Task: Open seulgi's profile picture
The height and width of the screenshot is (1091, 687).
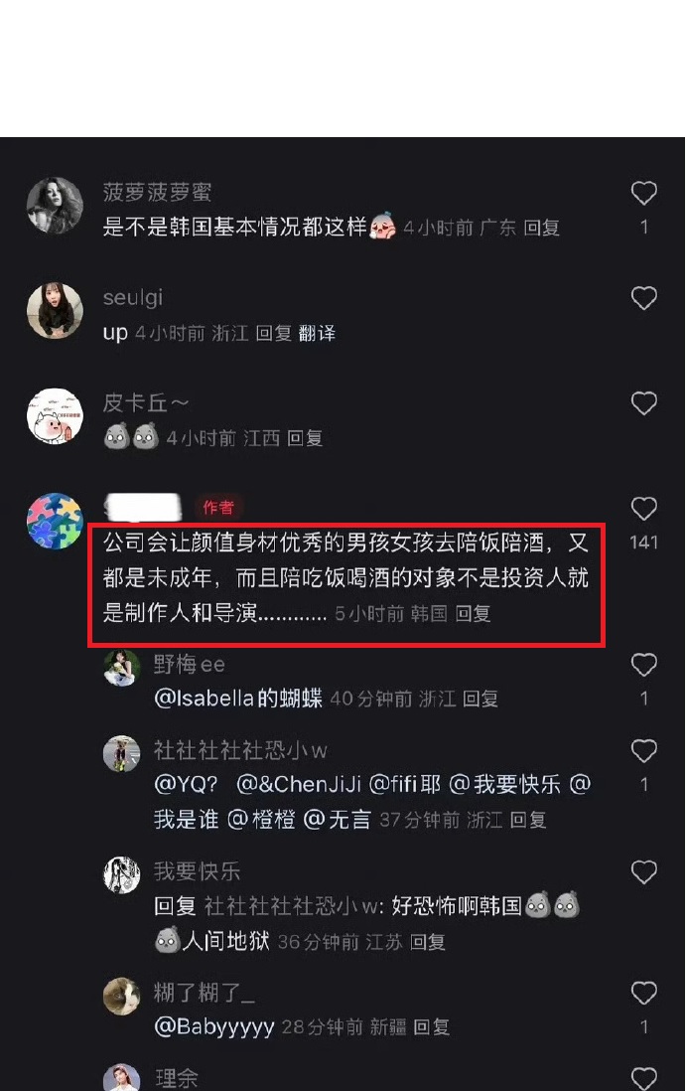Action: 55,310
